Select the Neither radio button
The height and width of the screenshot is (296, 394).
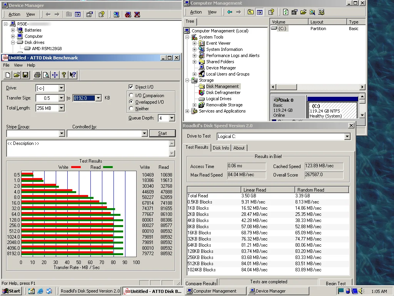coord(132,109)
